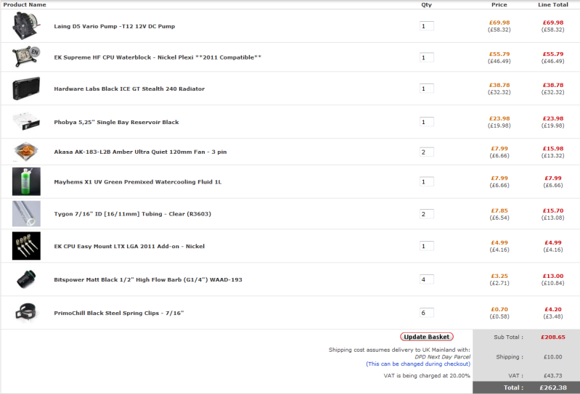Select the EK waterblock £55.79 line total
Image resolution: width=580 pixels, height=394 pixels.
(553, 54)
